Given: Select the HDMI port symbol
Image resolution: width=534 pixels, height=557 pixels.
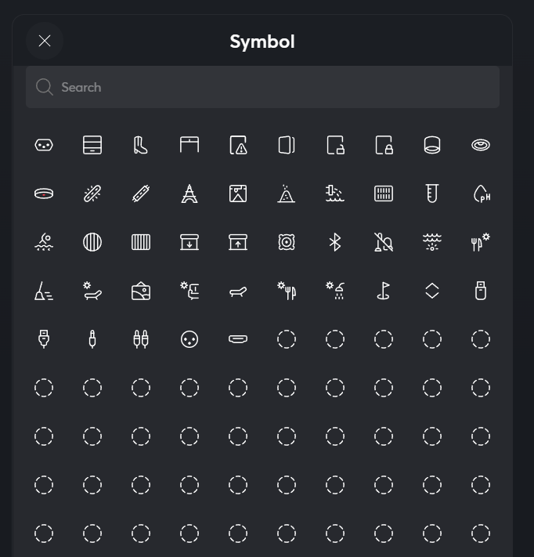Looking at the screenshot, I should (x=238, y=339).
